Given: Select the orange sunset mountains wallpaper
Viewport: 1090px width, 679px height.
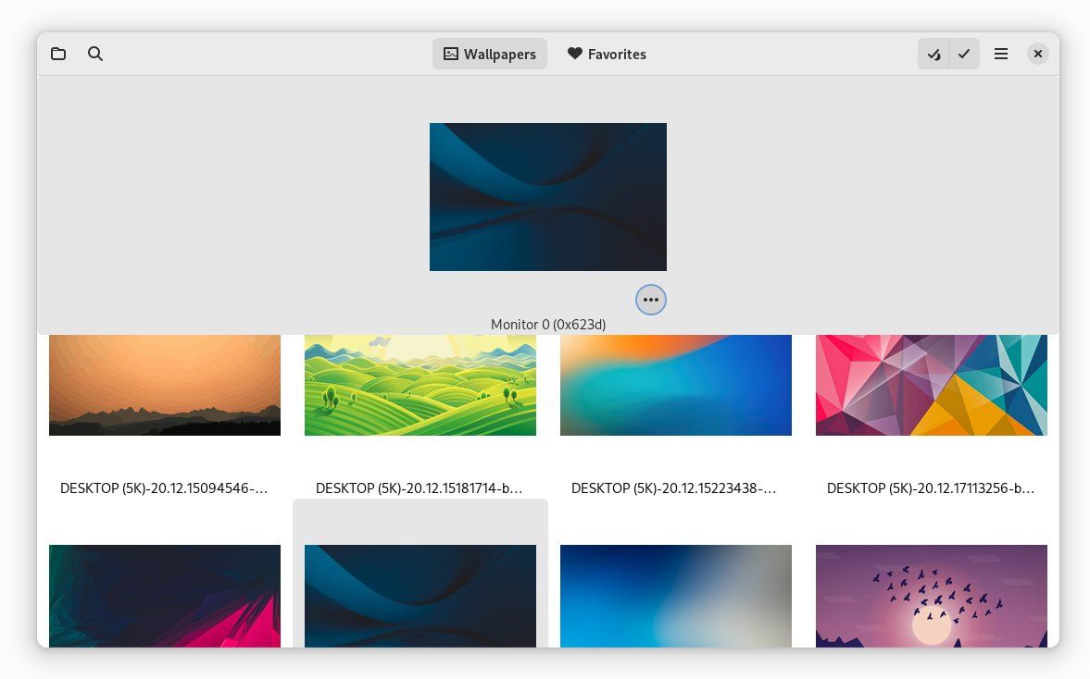Looking at the screenshot, I should click(x=165, y=386).
